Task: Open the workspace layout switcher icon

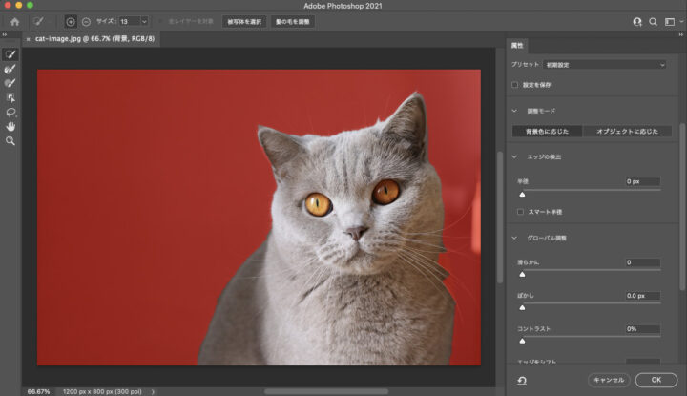Action: tap(670, 21)
